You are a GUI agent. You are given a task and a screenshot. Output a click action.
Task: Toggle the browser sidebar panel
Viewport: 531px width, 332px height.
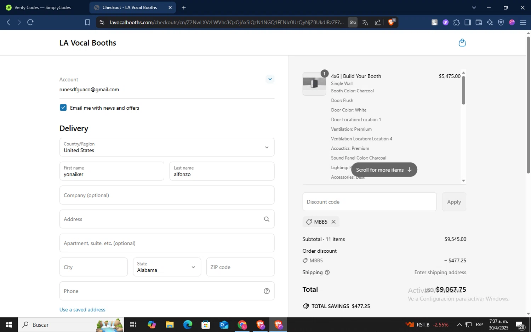tap(468, 22)
